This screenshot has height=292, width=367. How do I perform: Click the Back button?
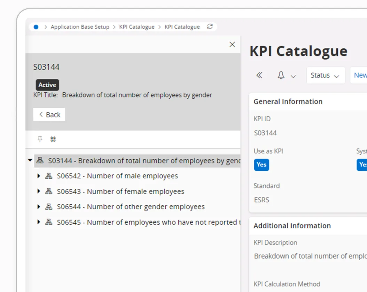coord(49,114)
